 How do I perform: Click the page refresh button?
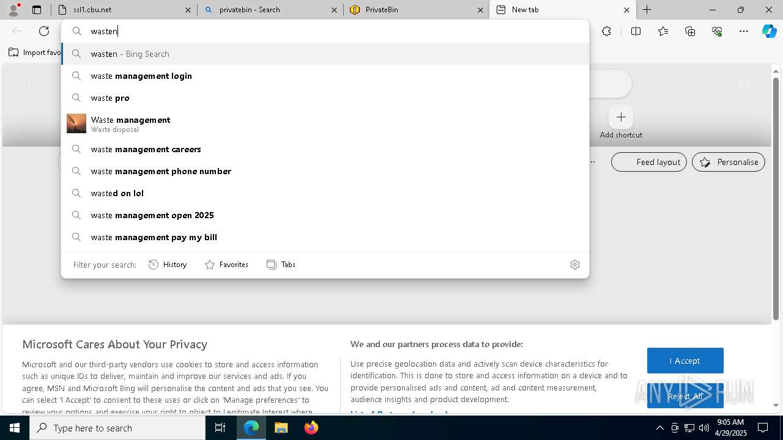click(x=44, y=31)
